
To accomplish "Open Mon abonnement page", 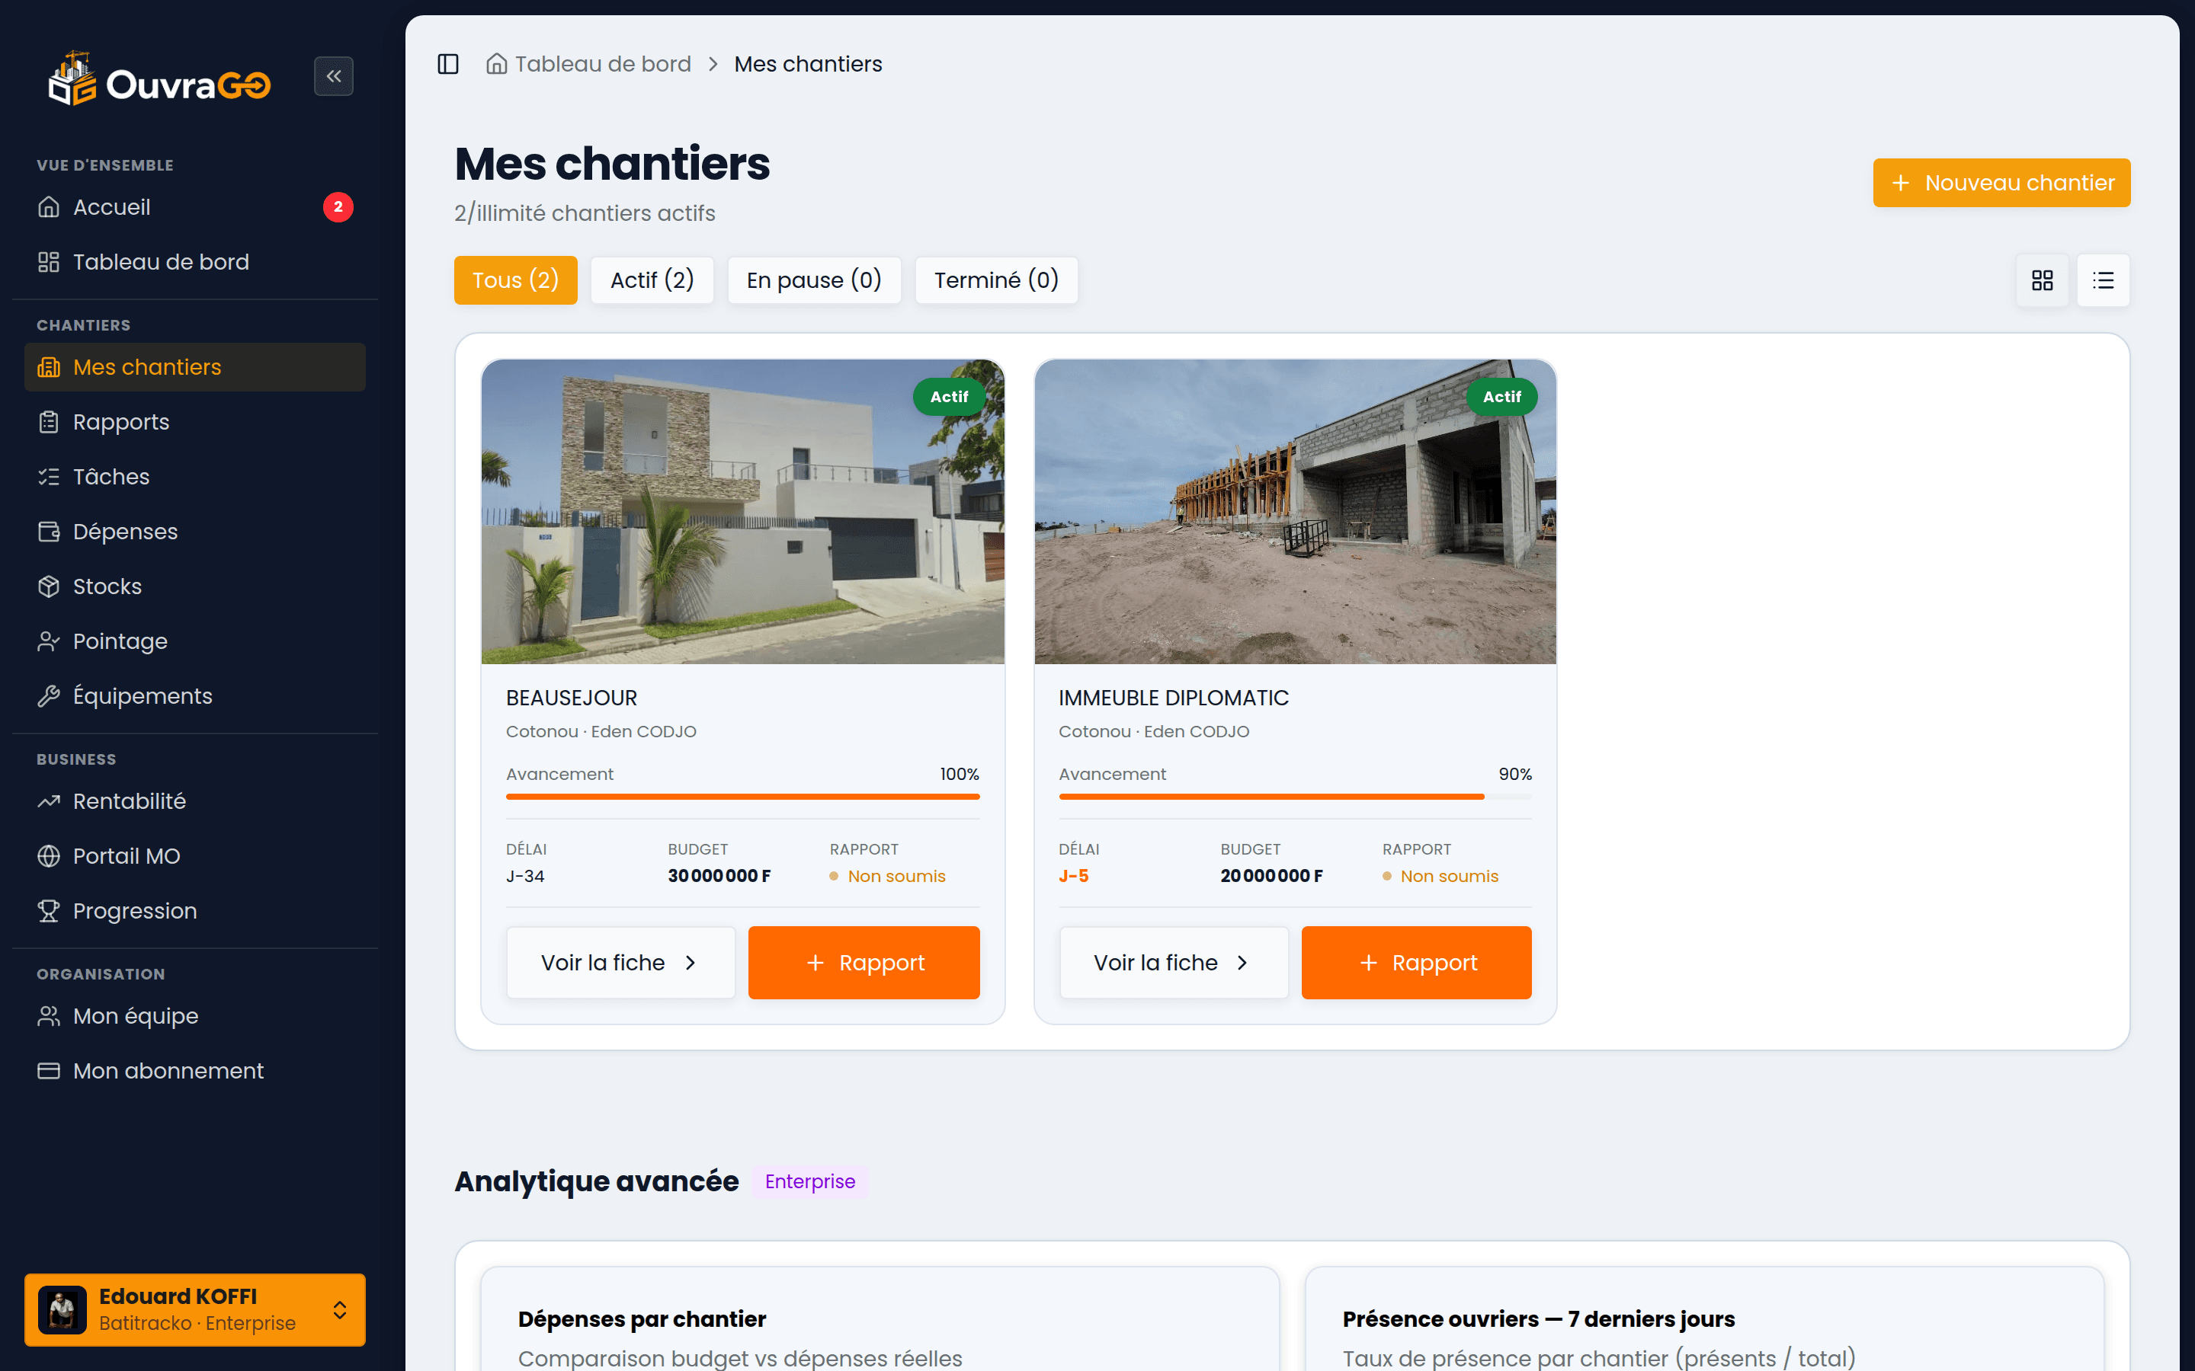I will (195, 1071).
